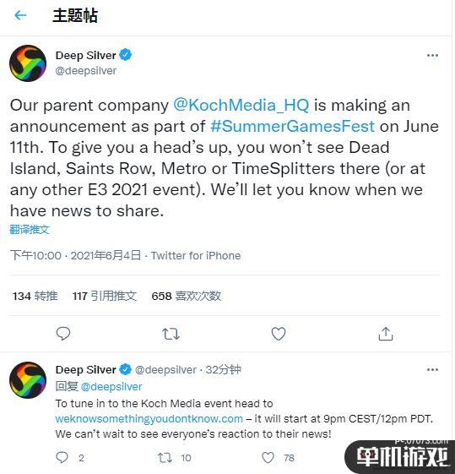Viewport: 455px width, 474px height.
Task: Open Deep Silver's profile avatar on main tweet
Action: coord(28,63)
